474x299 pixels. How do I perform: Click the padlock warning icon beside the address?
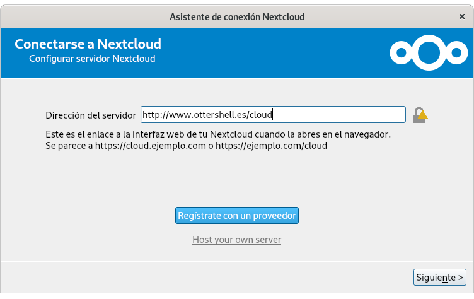pos(419,115)
